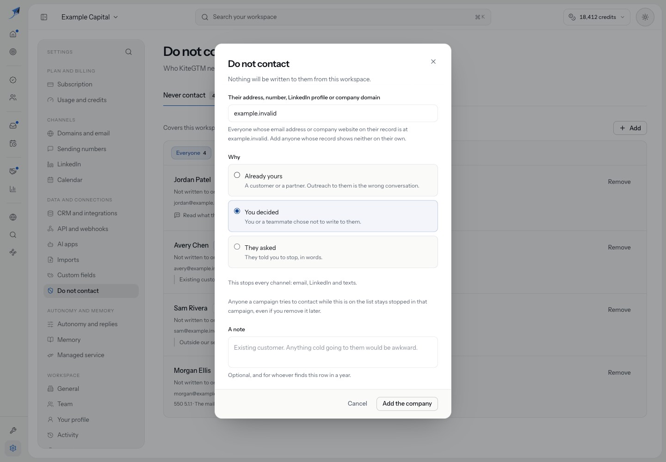Select the "You decided" reason
The image size is (666, 462).
(333, 216)
